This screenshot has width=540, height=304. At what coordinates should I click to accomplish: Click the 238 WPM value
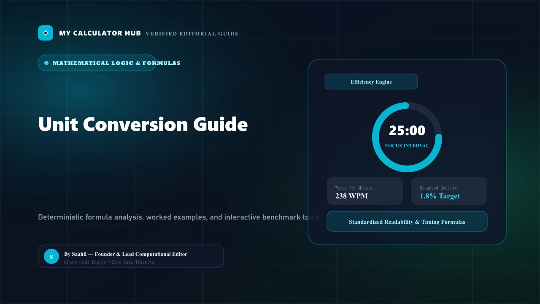(351, 196)
